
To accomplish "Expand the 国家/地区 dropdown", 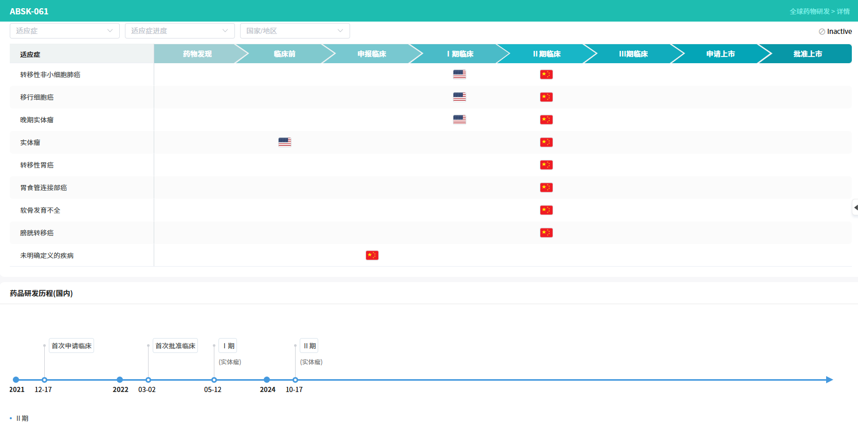I will point(295,31).
